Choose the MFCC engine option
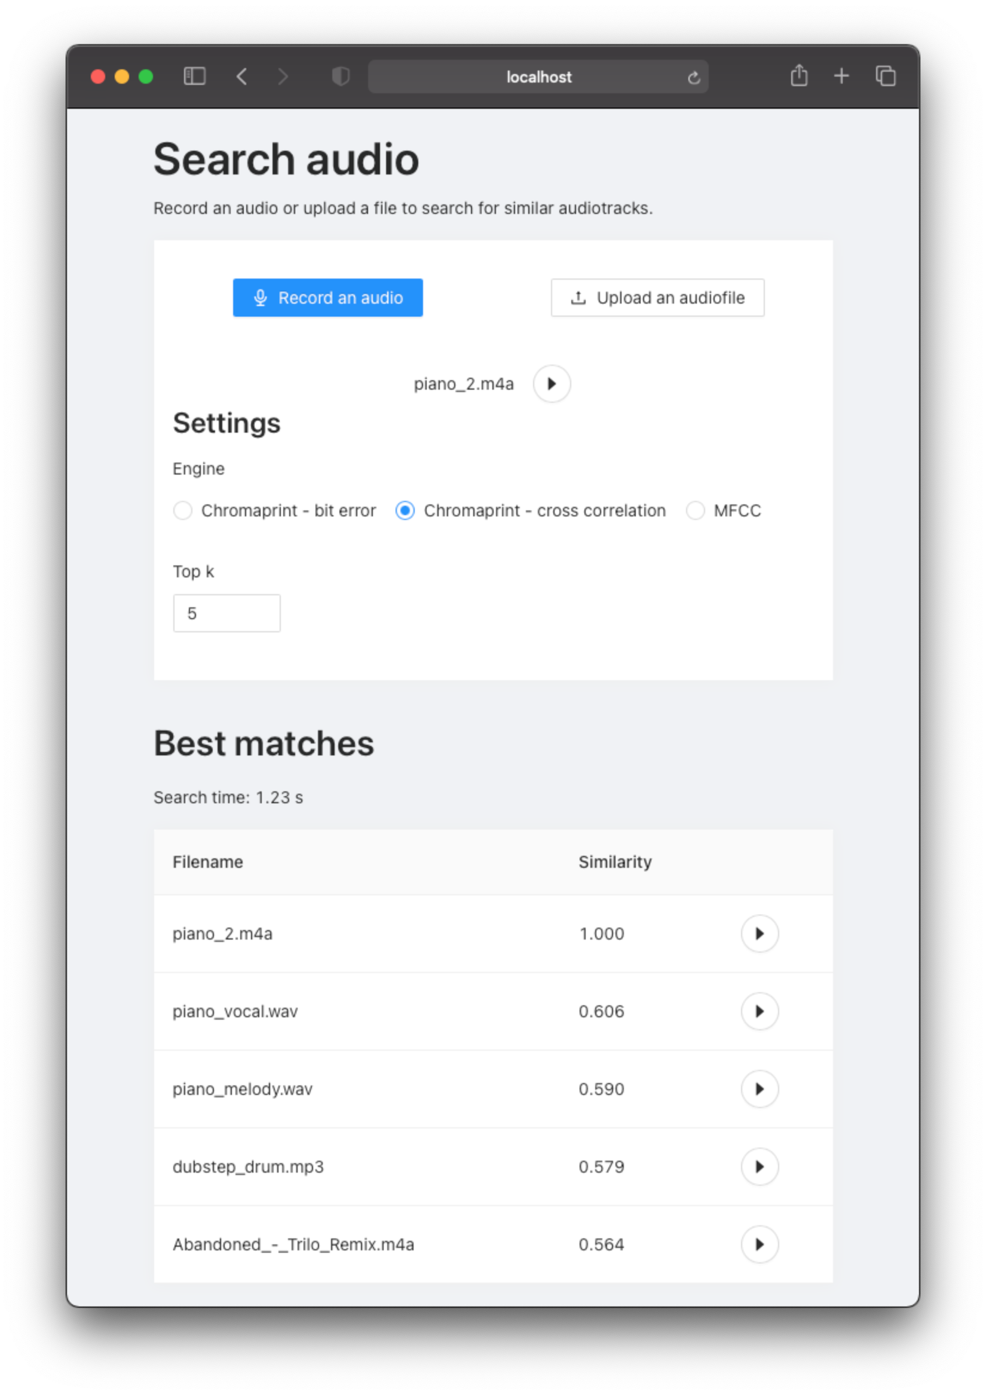The width and height of the screenshot is (986, 1395). (695, 510)
